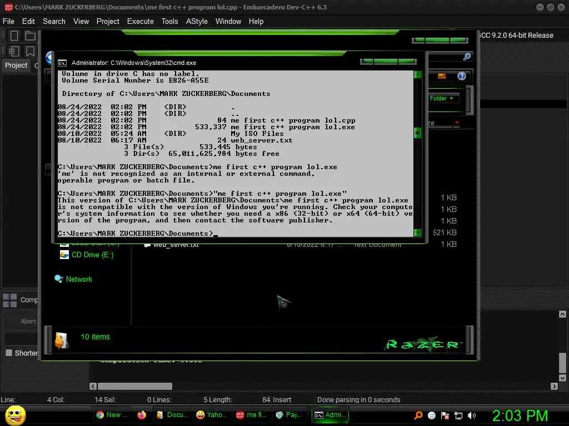Viewport: 569px width, 426px height.
Task: Click the orange preview pane icon in Explorer
Action: point(442,76)
